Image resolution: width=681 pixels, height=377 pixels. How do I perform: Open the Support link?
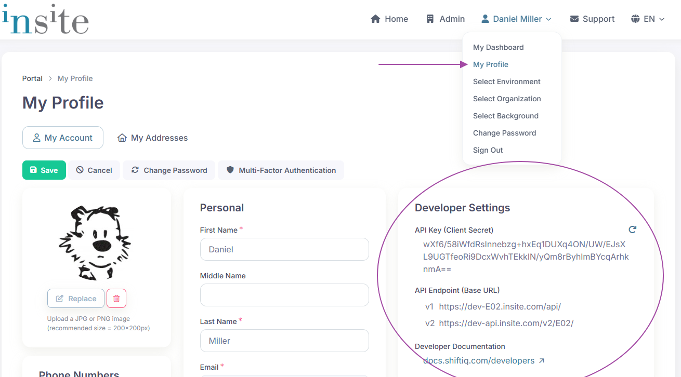coord(592,19)
